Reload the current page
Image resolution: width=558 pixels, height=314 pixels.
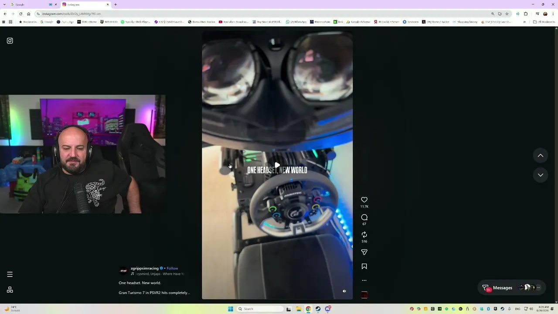[20, 14]
